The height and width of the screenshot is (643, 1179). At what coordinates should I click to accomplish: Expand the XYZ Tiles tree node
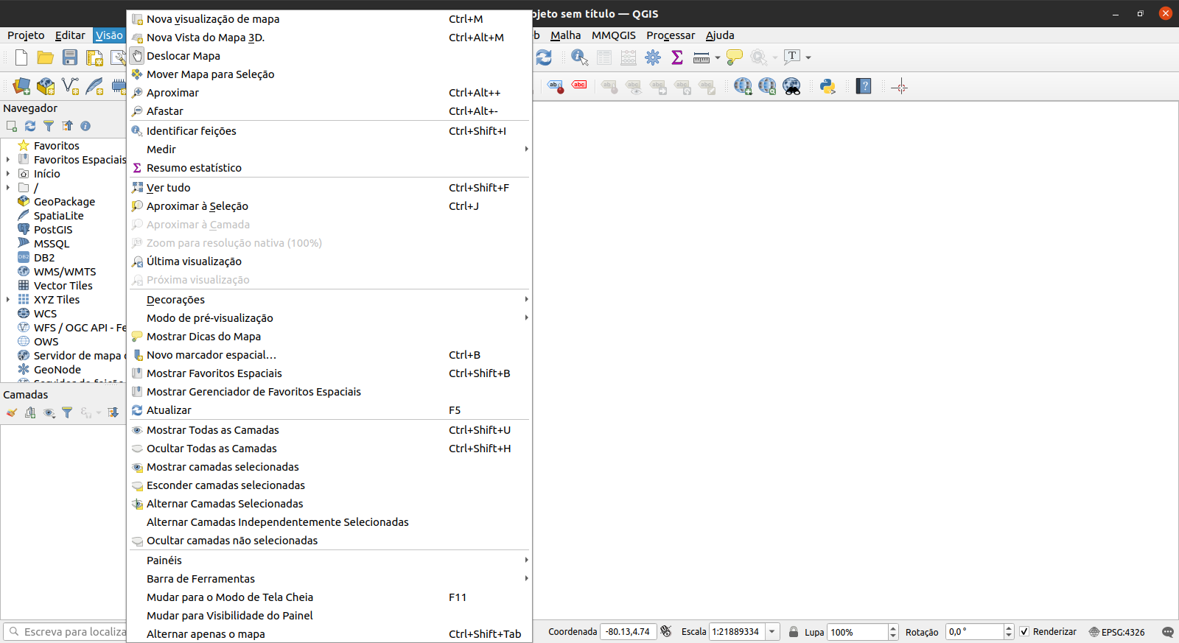click(8, 300)
